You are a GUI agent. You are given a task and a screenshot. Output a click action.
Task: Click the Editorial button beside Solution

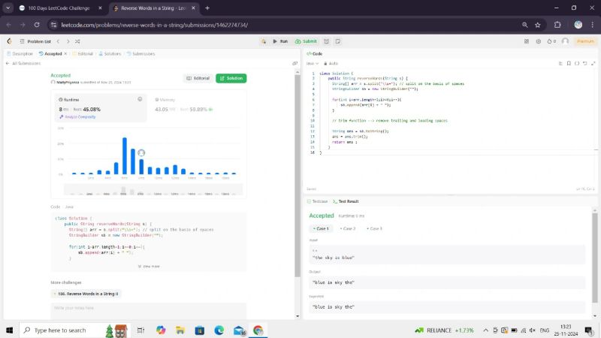pos(198,78)
